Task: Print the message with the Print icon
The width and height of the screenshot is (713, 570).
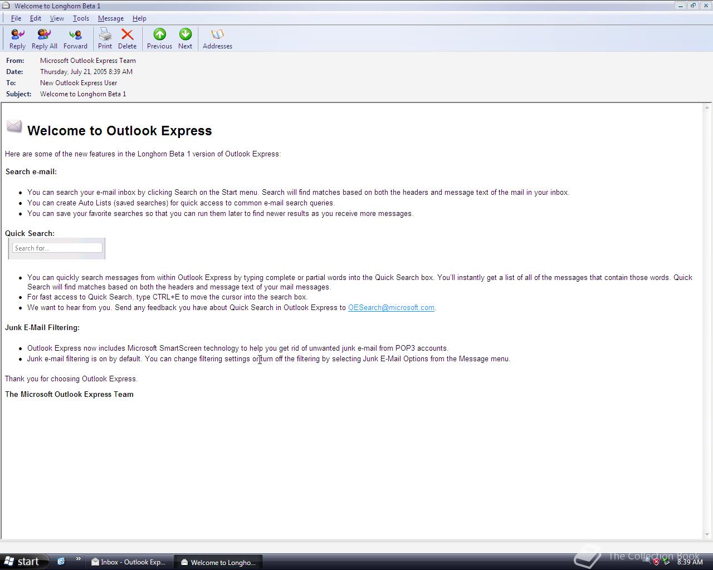Action: [x=105, y=39]
